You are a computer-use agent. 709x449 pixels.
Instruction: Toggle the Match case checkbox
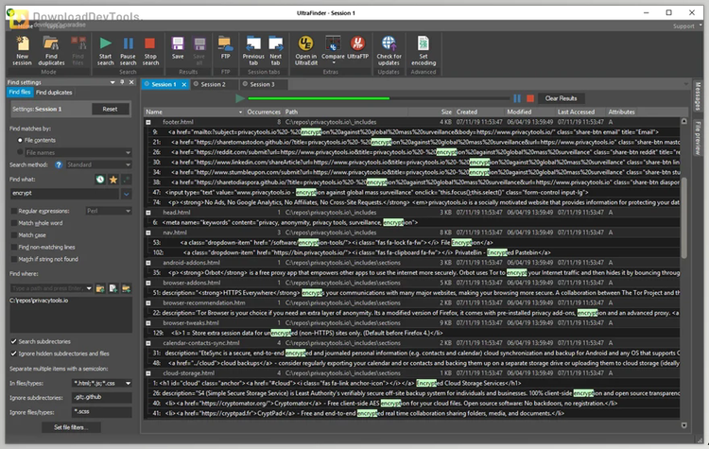pos(13,234)
